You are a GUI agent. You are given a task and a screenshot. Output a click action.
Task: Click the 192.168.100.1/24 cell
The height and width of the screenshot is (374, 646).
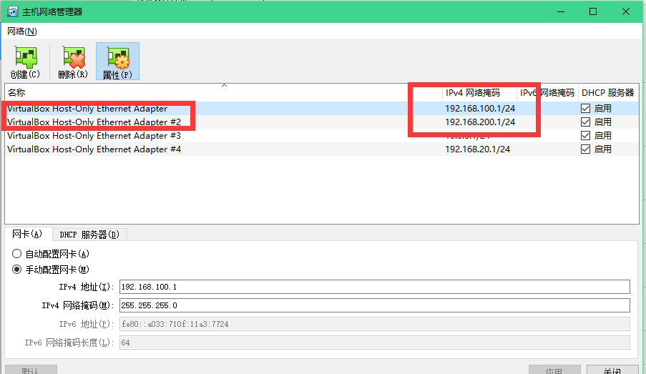[x=480, y=108]
